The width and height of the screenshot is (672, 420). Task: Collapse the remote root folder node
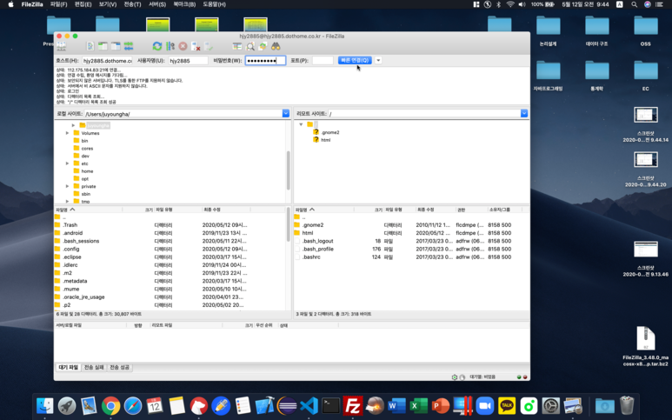(x=301, y=124)
